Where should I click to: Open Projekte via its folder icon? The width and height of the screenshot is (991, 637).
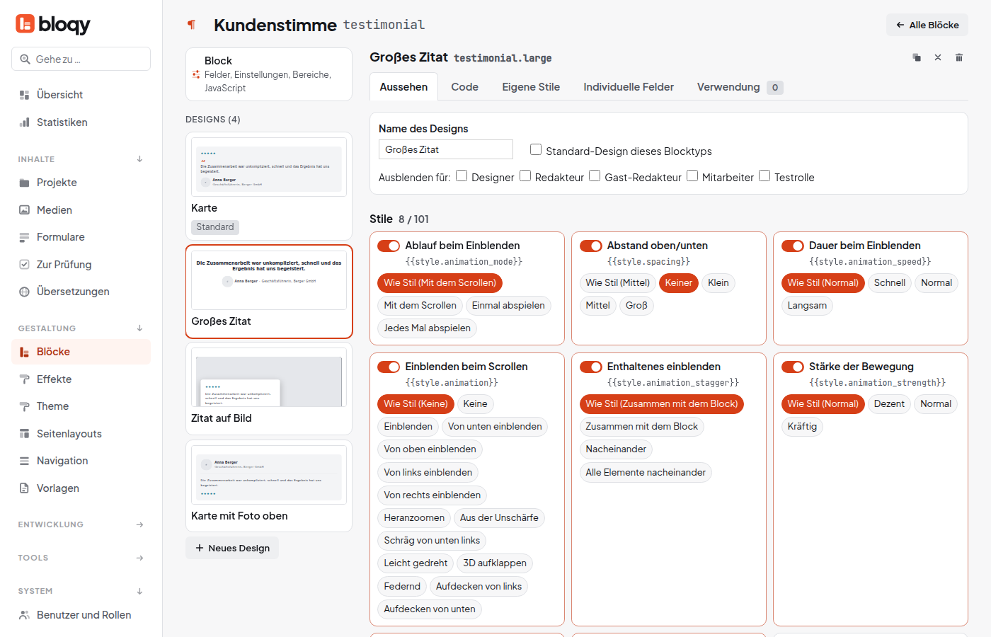24,183
